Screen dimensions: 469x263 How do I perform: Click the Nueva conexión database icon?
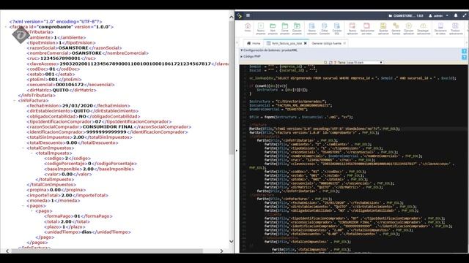311,28
